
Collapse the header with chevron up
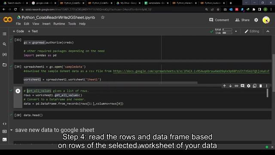click(268, 31)
